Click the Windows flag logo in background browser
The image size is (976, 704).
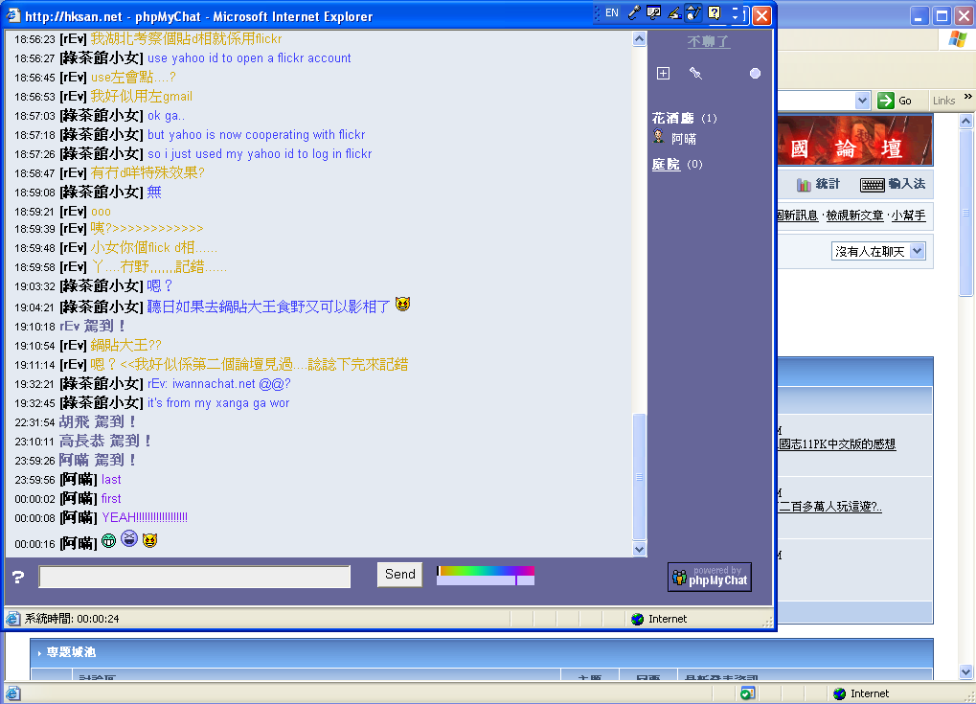(958, 39)
